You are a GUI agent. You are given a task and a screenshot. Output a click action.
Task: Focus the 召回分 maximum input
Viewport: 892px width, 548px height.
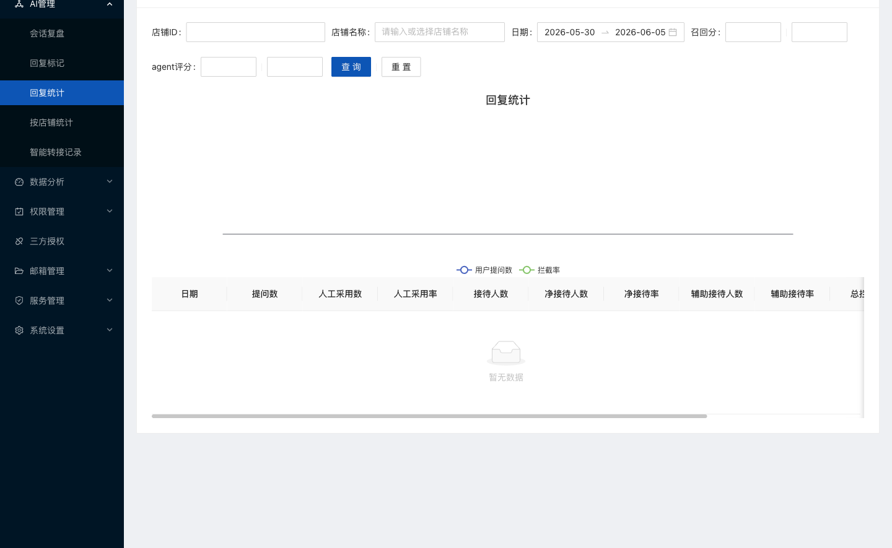[x=820, y=32]
